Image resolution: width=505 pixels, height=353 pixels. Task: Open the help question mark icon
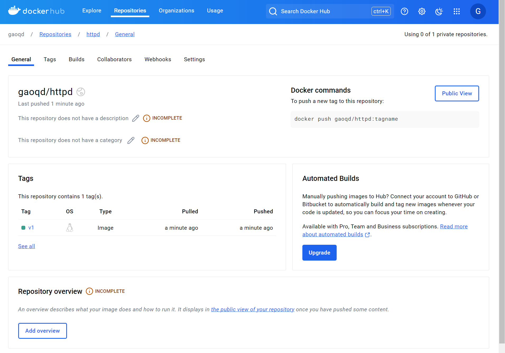404,11
